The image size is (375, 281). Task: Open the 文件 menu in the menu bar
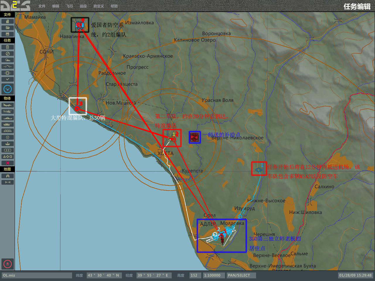pos(42,6)
